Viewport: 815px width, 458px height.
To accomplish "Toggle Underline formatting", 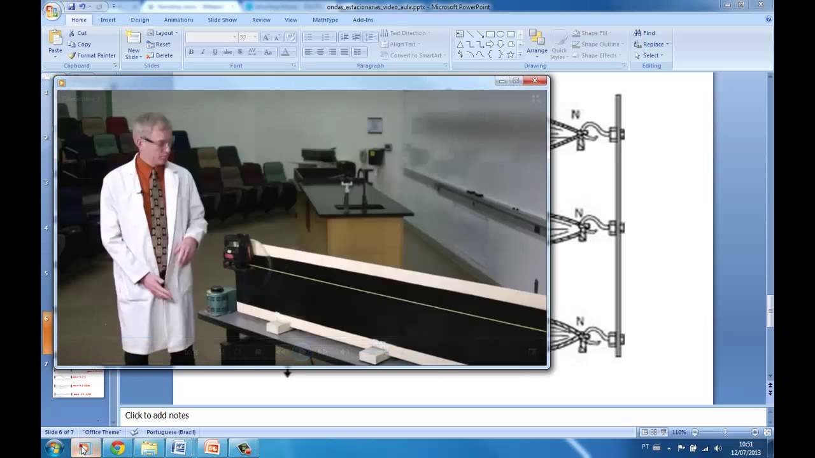I will [x=215, y=52].
